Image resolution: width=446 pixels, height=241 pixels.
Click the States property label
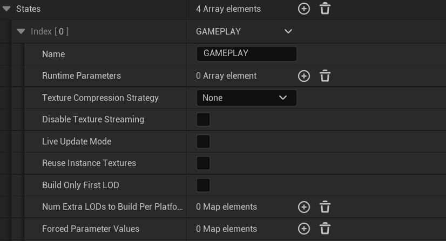[x=28, y=9]
